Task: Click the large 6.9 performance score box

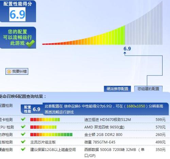Action: 17,14
